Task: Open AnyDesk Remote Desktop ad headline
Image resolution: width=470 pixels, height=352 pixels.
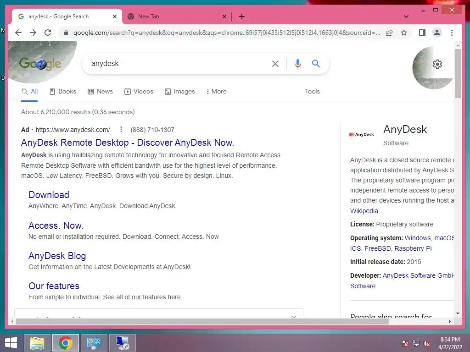Action: [x=128, y=143]
